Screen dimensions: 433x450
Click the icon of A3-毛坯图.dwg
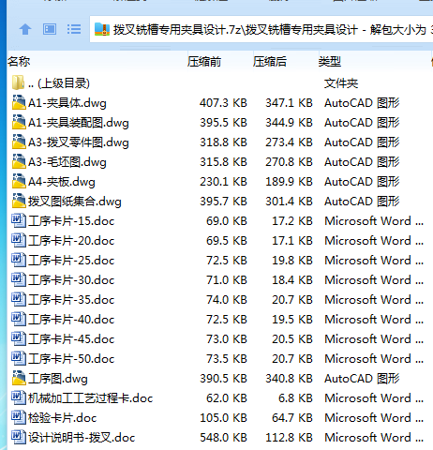(x=19, y=161)
